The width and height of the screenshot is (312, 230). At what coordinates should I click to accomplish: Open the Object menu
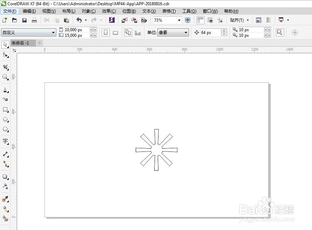click(88, 11)
